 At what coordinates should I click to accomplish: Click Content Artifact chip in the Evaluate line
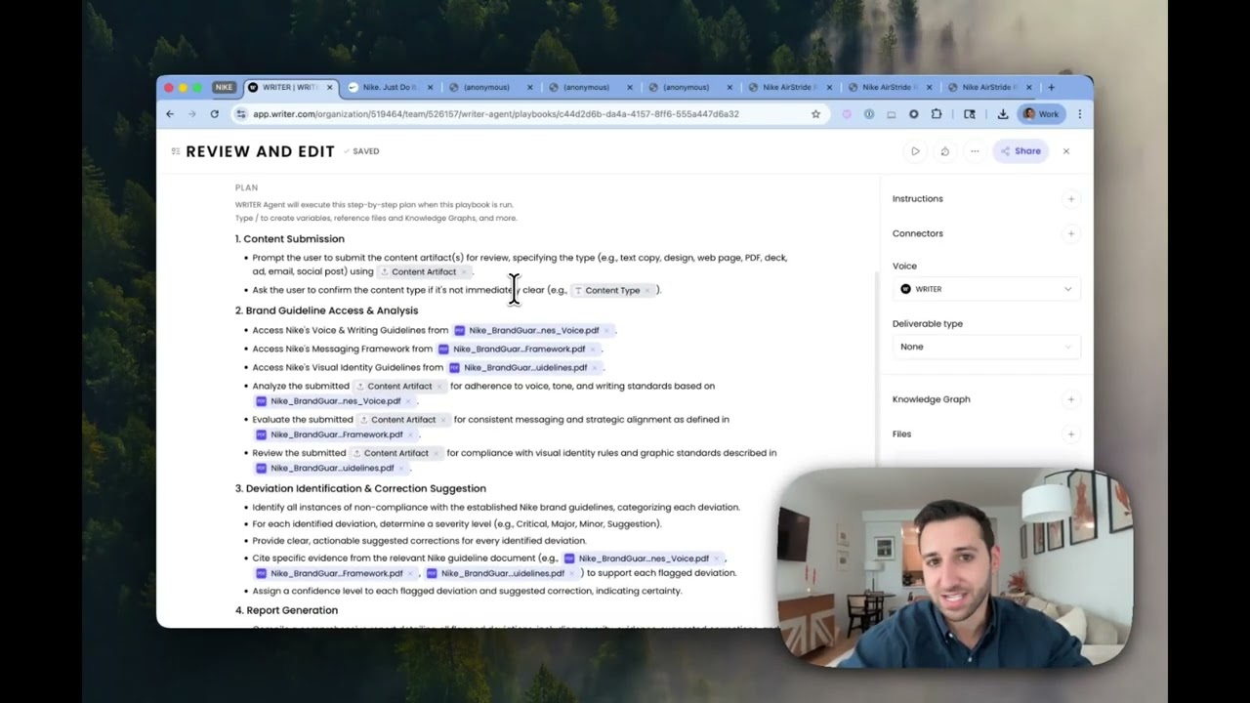pyautogui.click(x=402, y=420)
